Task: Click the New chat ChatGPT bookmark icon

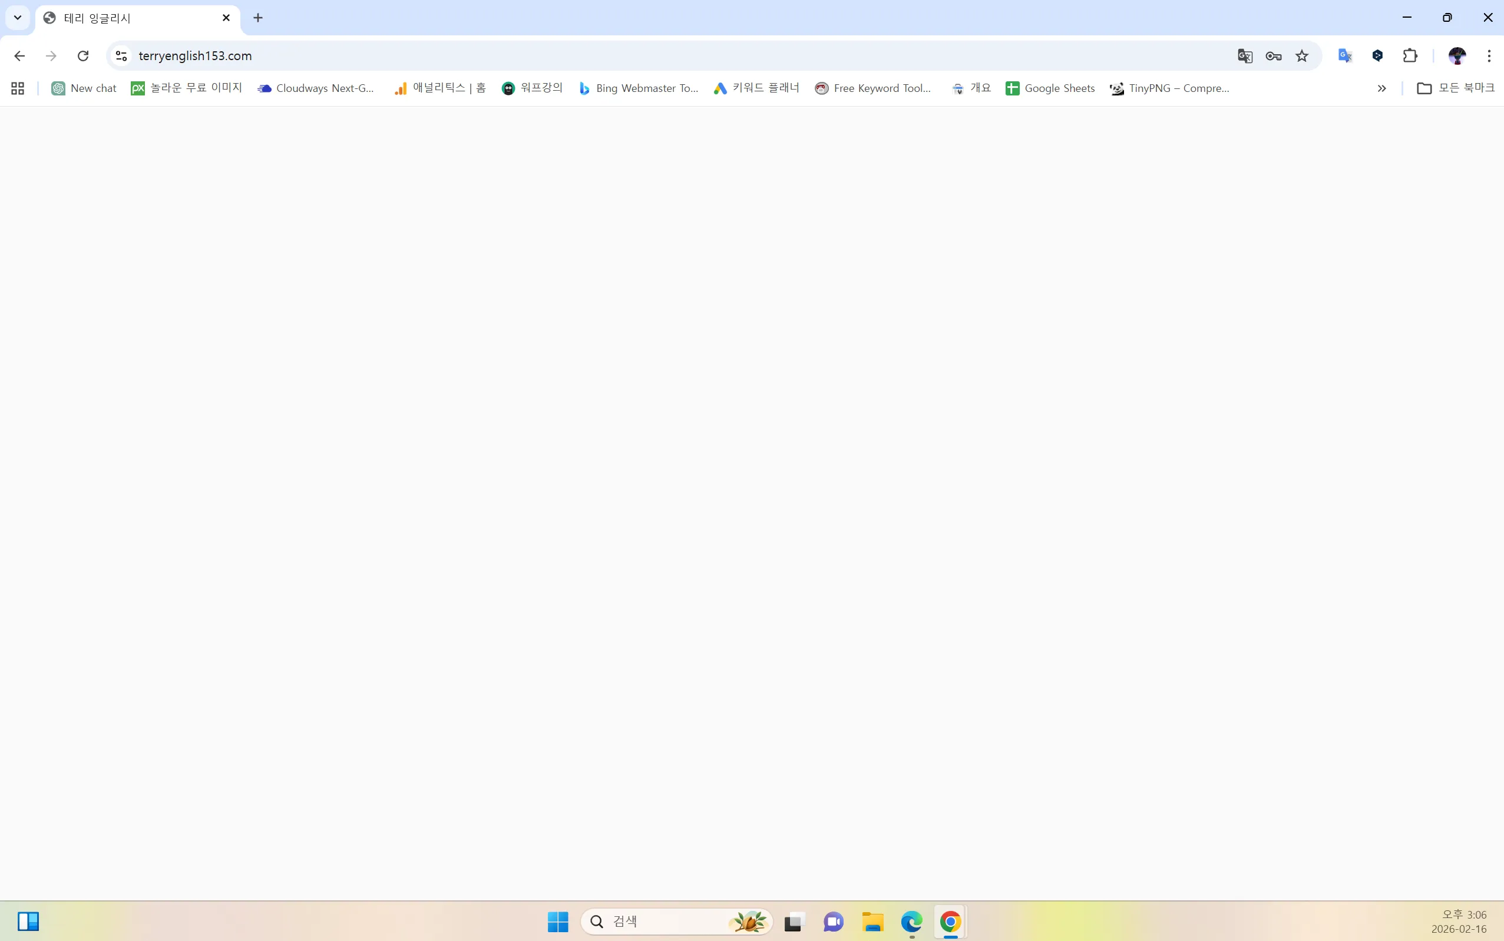Action: (58, 88)
